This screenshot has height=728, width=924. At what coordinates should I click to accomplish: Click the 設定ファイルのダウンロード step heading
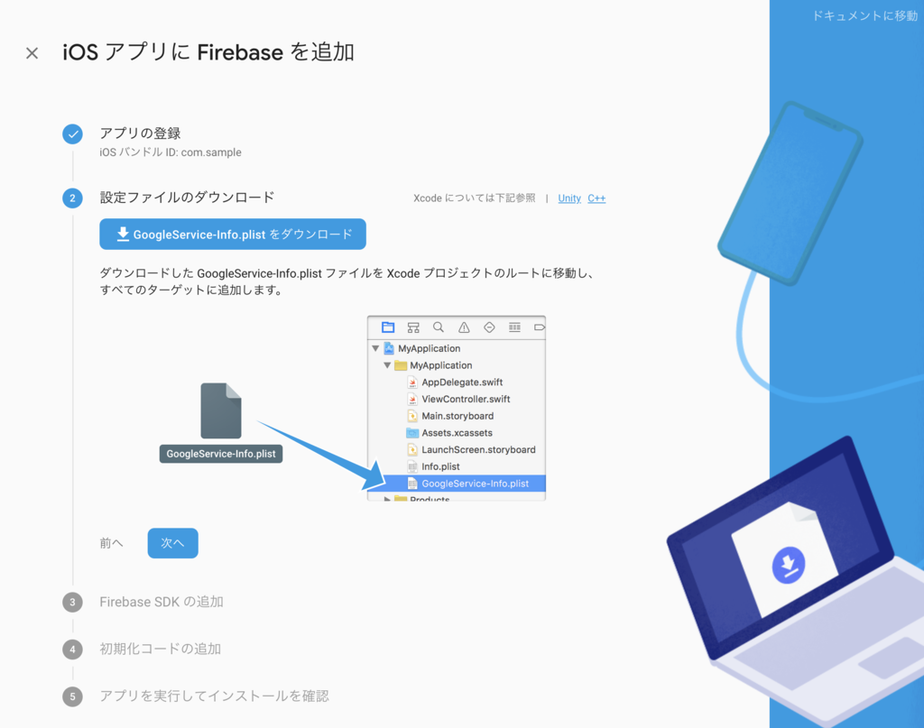(188, 198)
